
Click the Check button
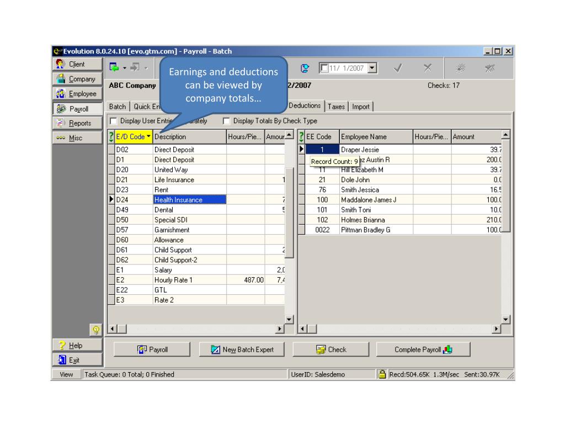point(331,349)
